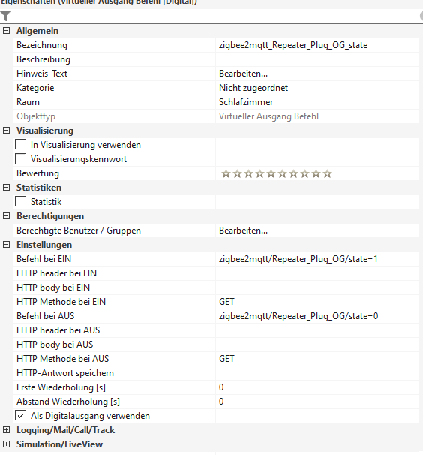Enable In Visualisierung verwenden checkbox
Screen dimensions: 423x455
(x=21, y=145)
